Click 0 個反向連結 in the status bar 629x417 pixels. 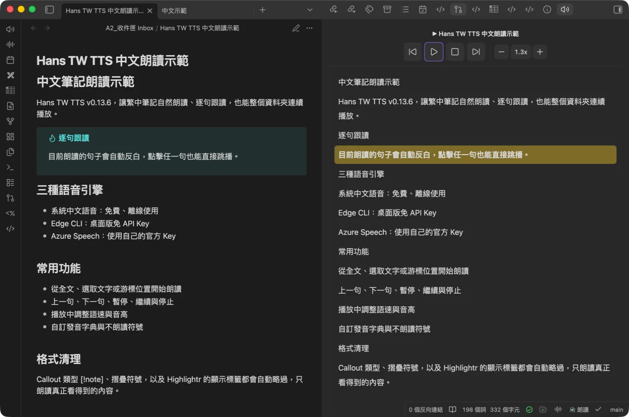point(426,410)
